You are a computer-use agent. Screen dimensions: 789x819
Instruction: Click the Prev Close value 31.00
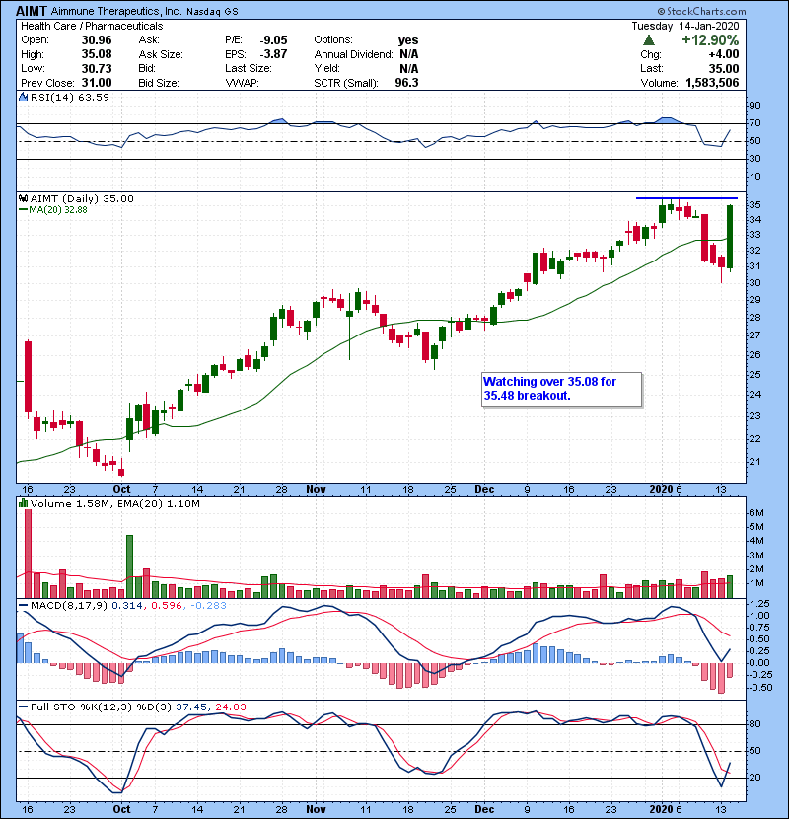click(97, 83)
